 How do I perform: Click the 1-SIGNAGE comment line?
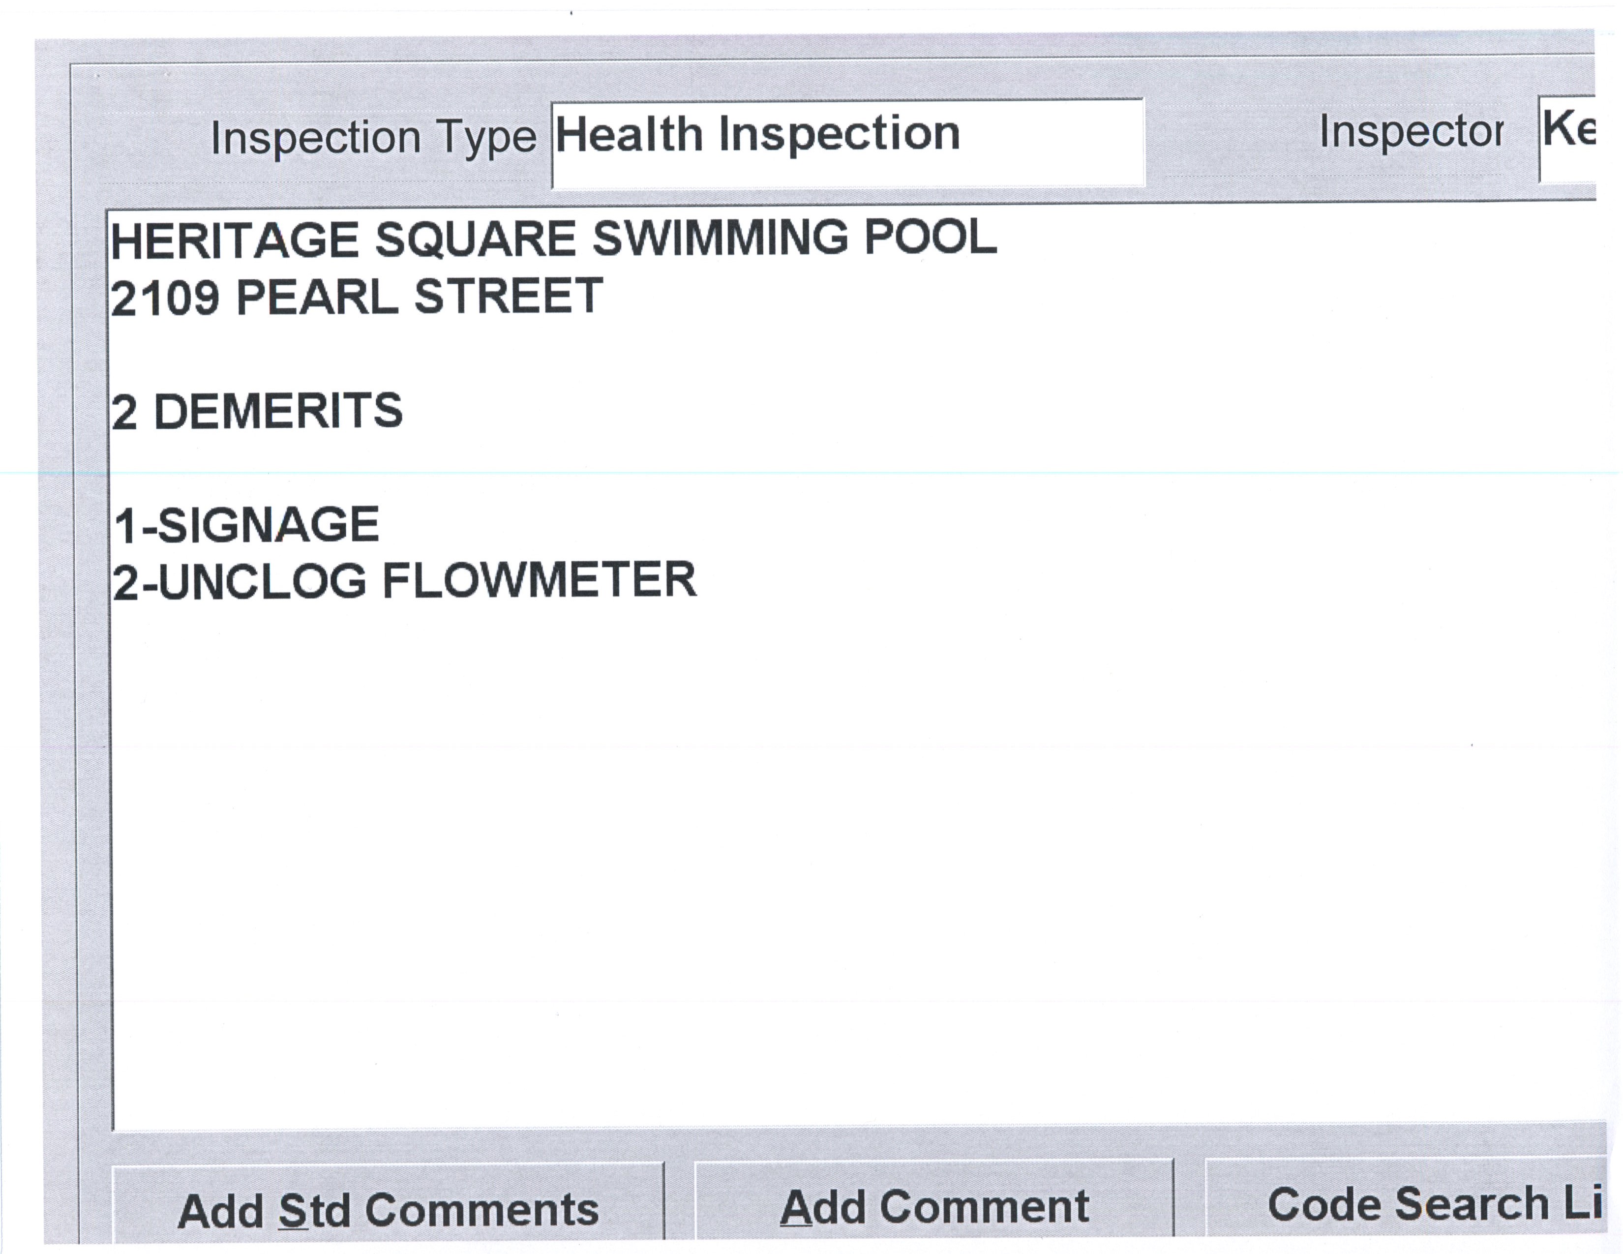tap(247, 525)
